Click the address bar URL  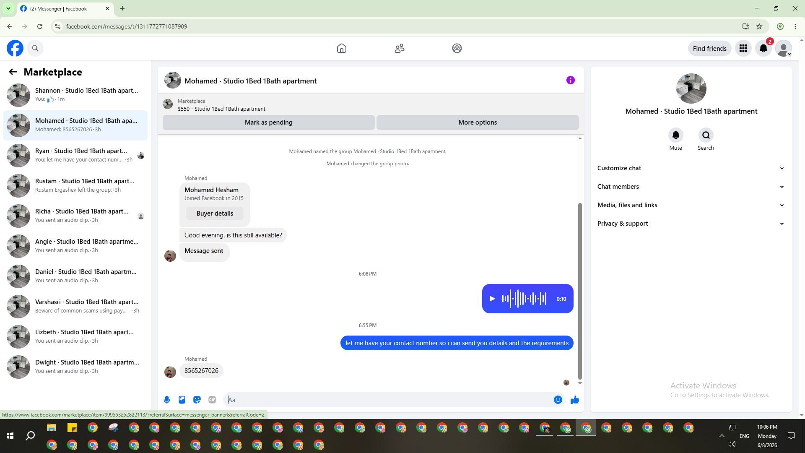127,26
